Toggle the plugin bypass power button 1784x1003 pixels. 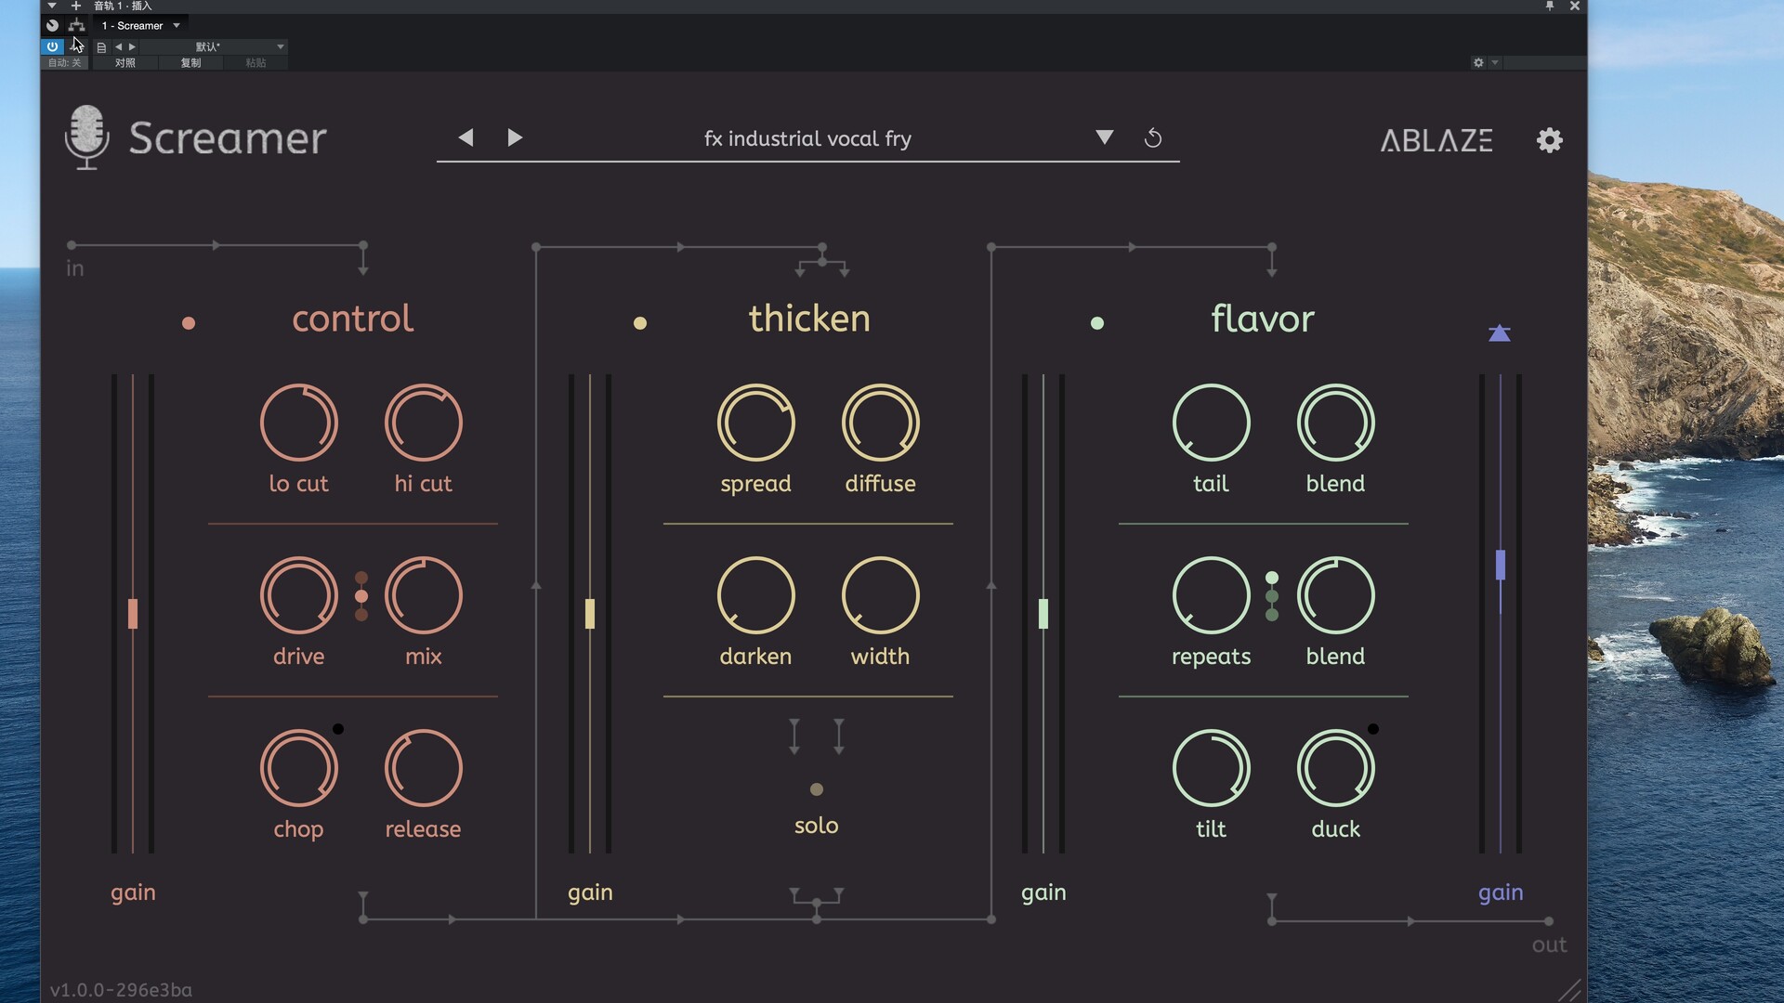pyautogui.click(x=52, y=46)
